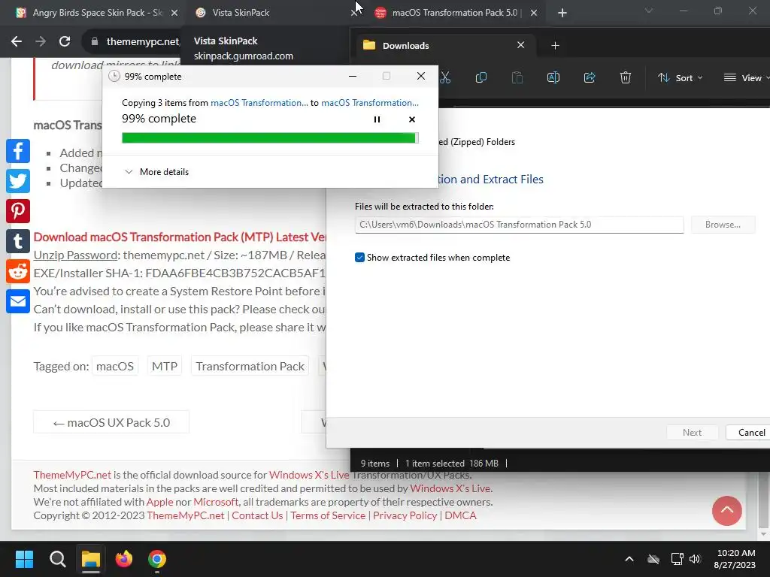This screenshot has height=577, width=770.
Task: Click File Explorer on the taskbar
Action: click(91, 559)
